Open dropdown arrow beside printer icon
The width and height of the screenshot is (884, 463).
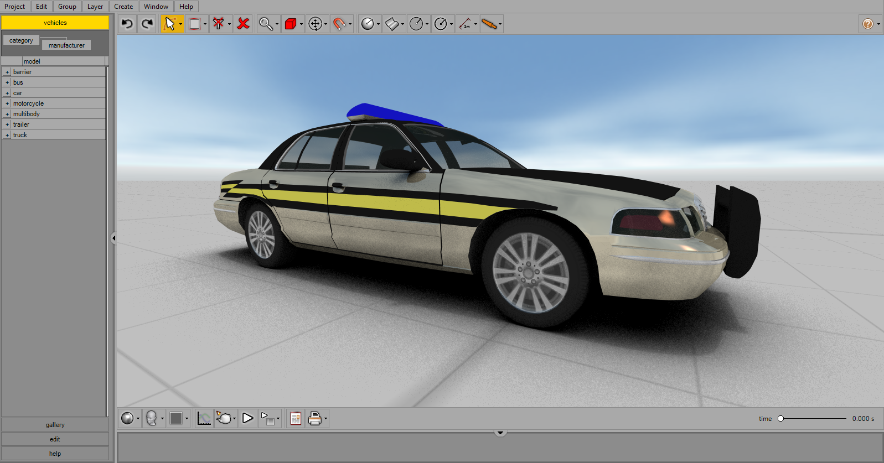[325, 418]
